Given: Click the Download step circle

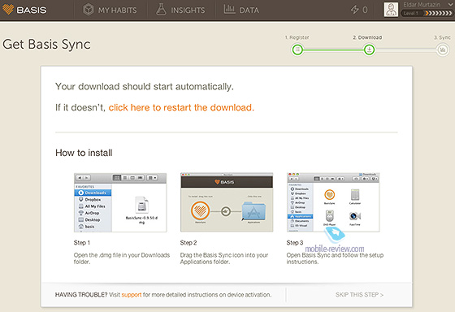Looking at the screenshot, I should 369,50.
